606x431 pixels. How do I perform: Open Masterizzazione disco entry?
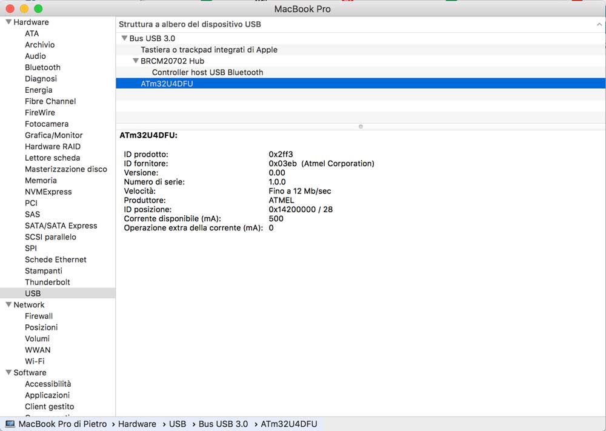click(65, 169)
